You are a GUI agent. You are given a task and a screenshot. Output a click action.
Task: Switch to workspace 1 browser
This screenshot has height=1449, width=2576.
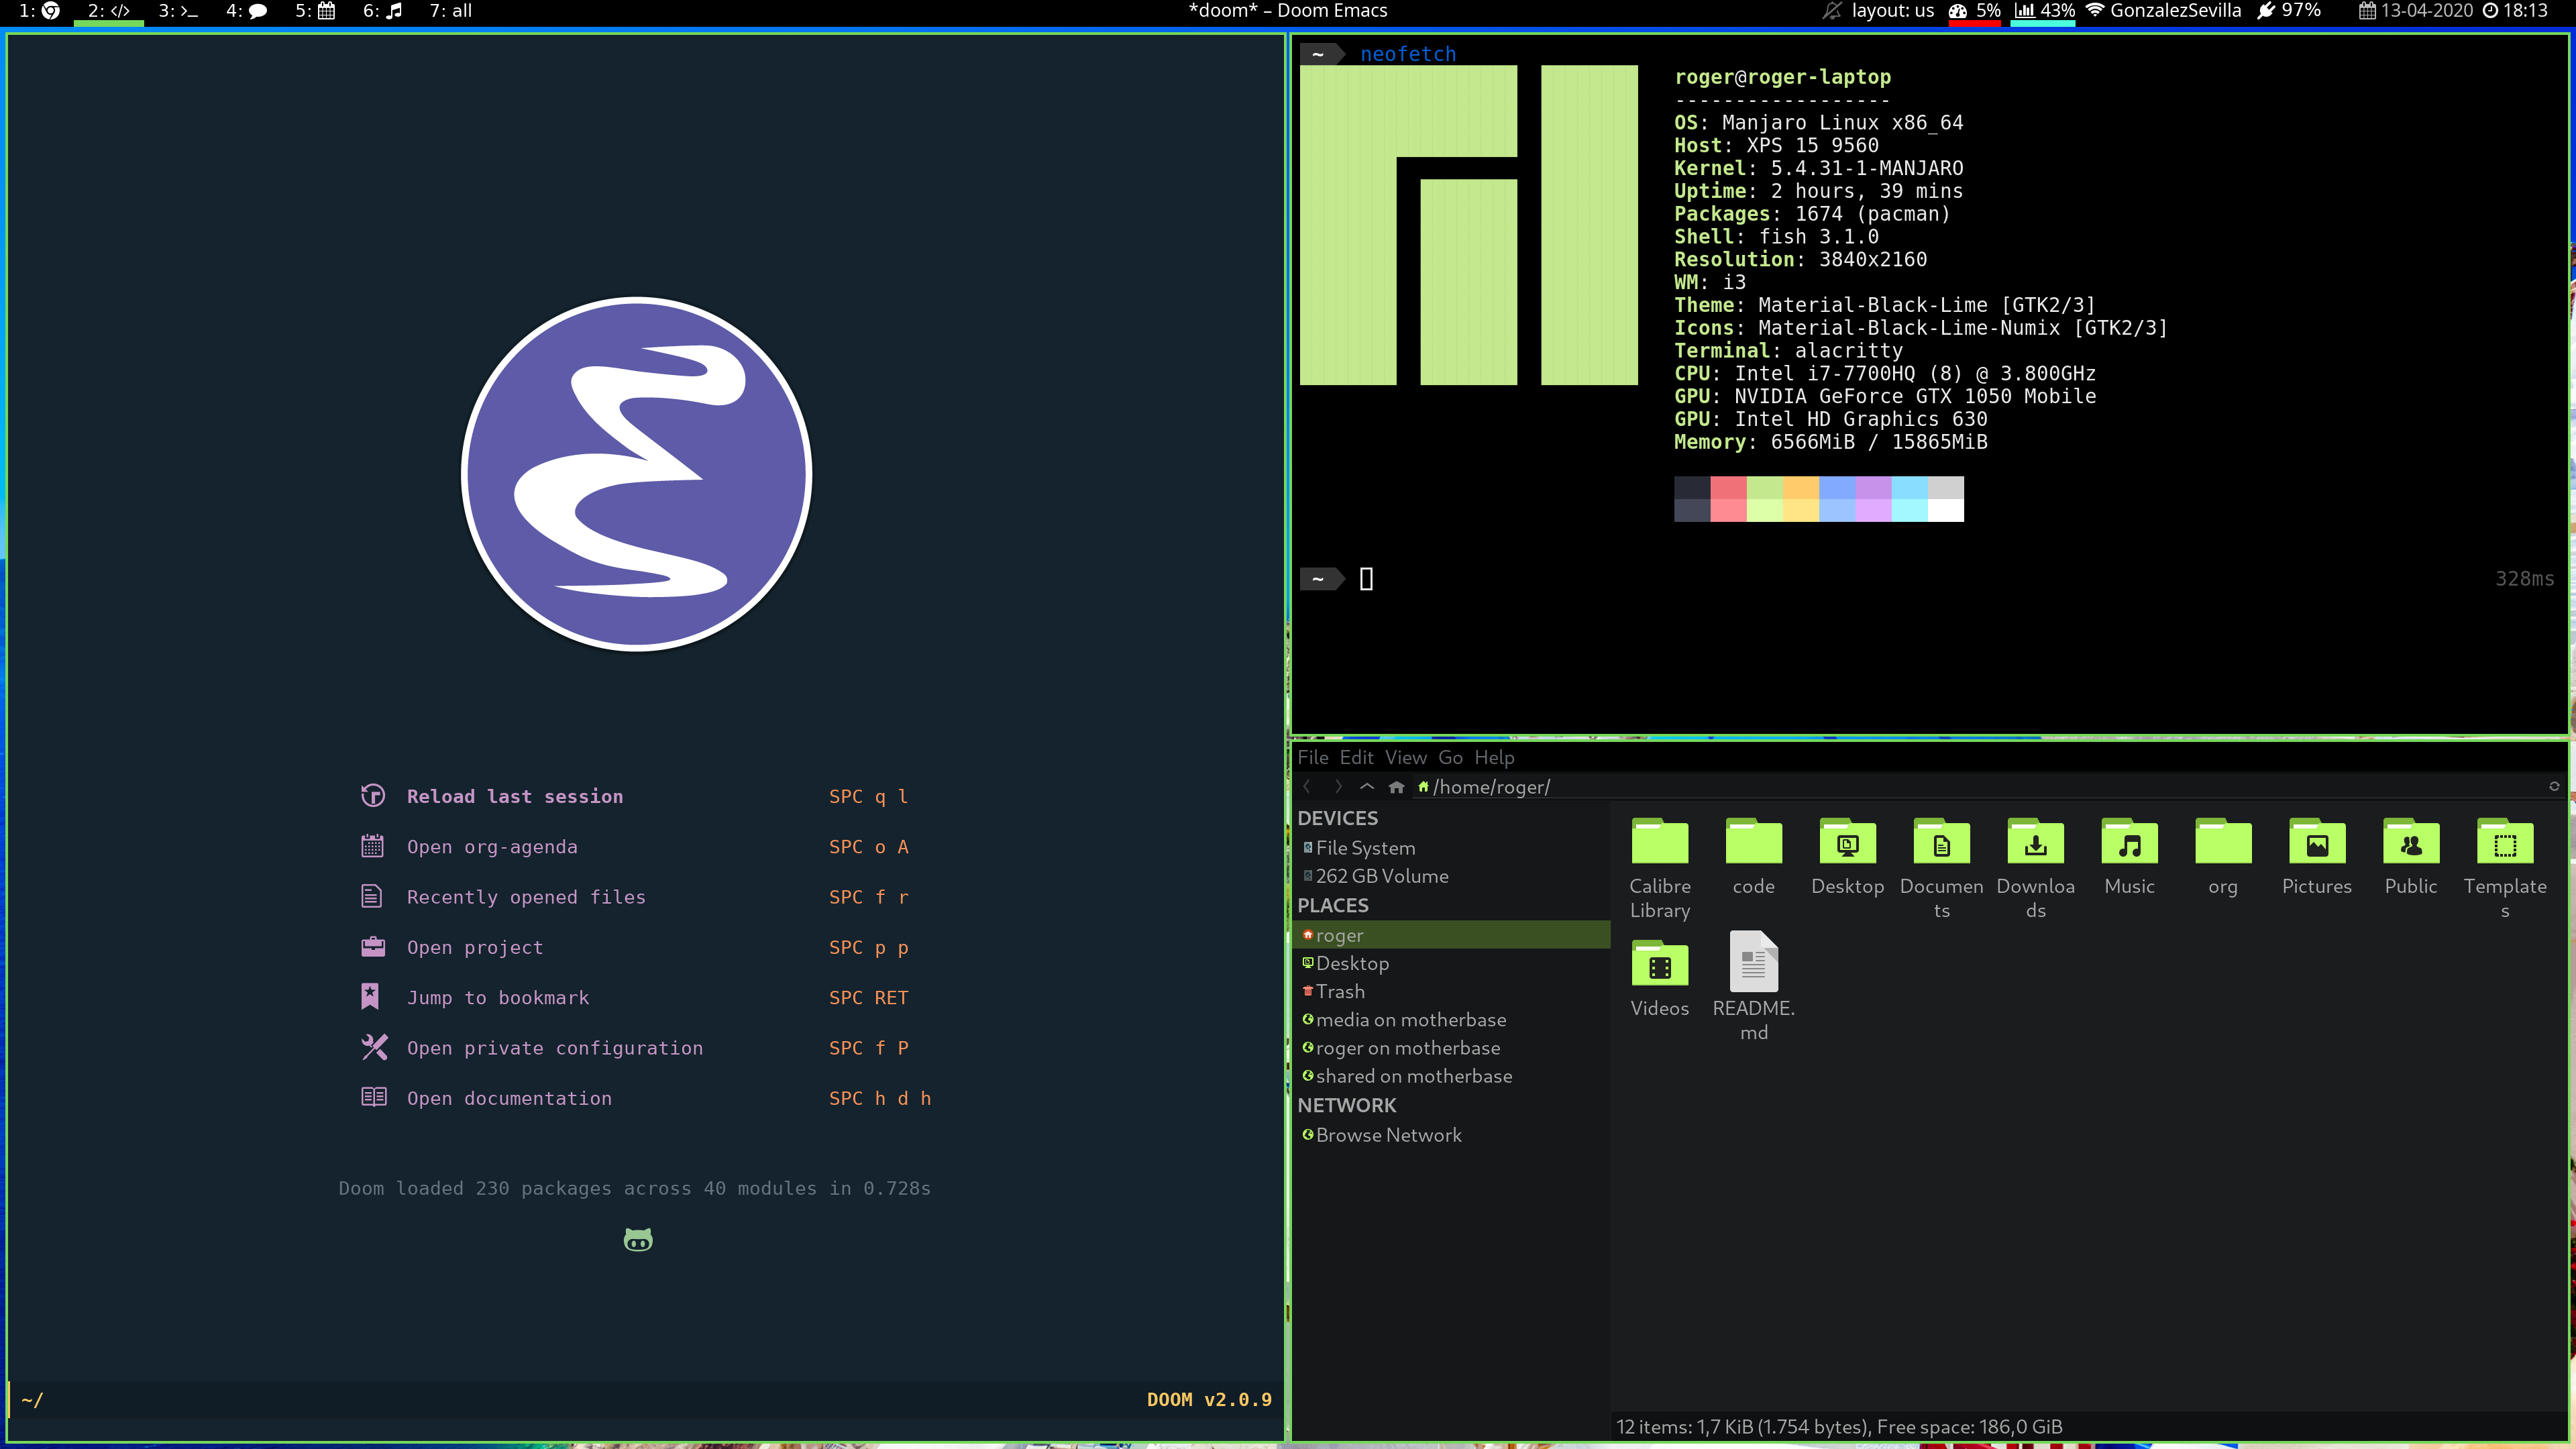[40, 11]
